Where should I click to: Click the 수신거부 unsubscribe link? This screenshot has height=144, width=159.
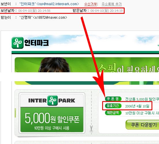pos(91,4)
